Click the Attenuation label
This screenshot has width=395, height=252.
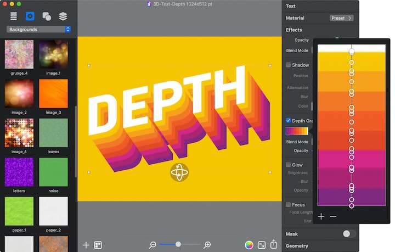(297, 87)
